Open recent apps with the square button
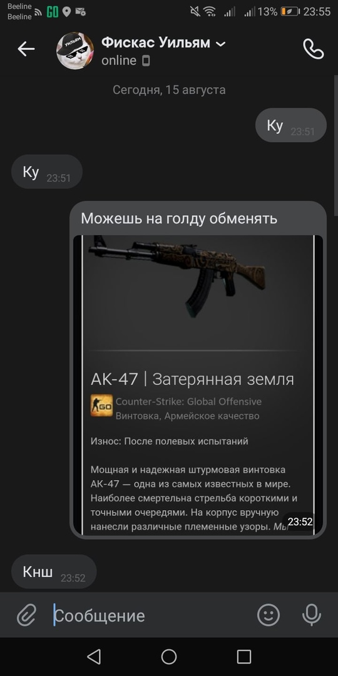The height and width of the screenshot is (676, 338). point(244,657)
